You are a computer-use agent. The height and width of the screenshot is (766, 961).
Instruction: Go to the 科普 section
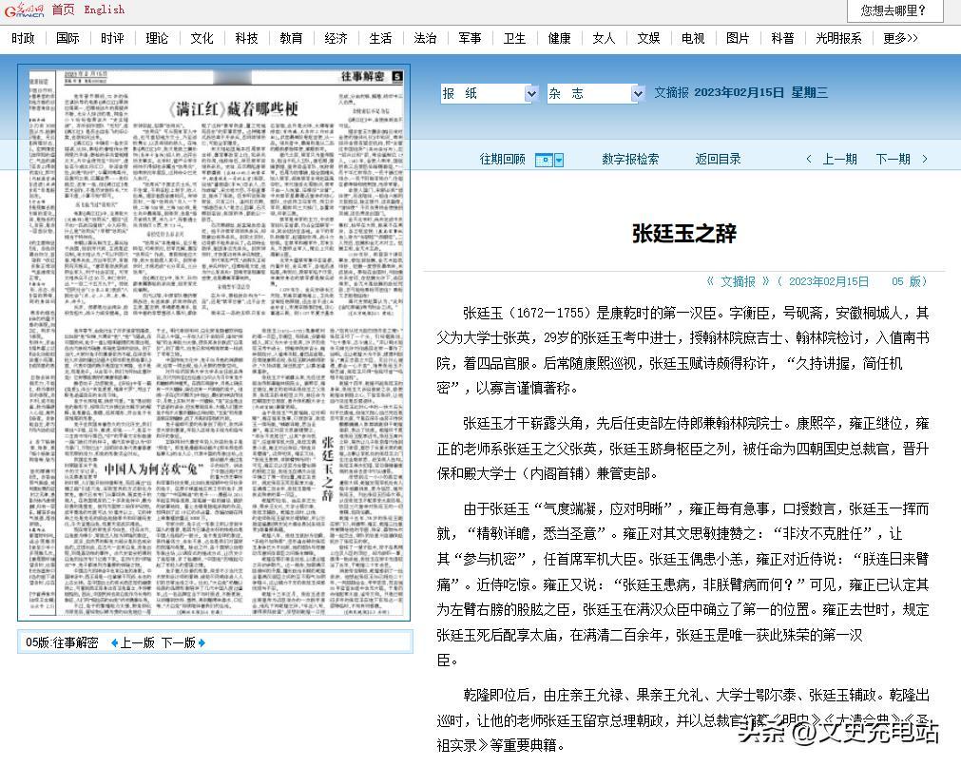(782, 38)
